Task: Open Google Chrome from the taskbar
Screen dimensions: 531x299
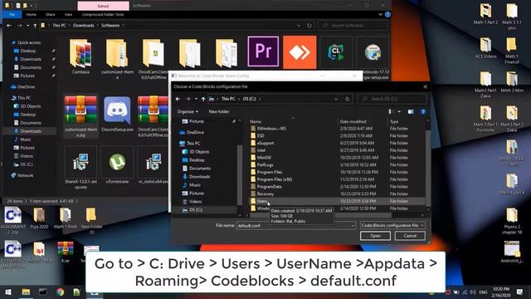Action: (60, 292)
